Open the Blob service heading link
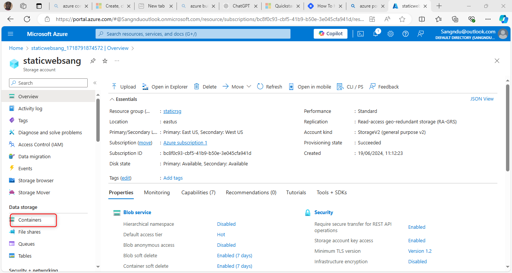Image resolution: width=512 pixels, height=273 pixels. click(x=137, y=212)
